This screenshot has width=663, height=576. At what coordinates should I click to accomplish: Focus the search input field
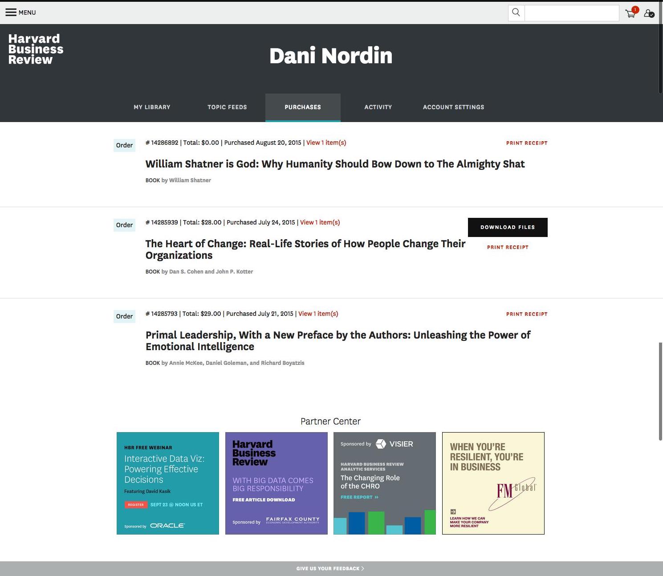pyautogui.click(x=572, y=13)
